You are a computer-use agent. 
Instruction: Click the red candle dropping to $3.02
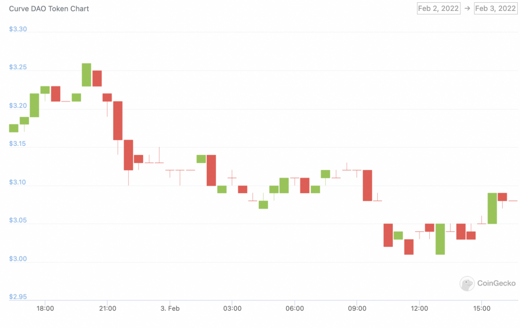point(388,235)
